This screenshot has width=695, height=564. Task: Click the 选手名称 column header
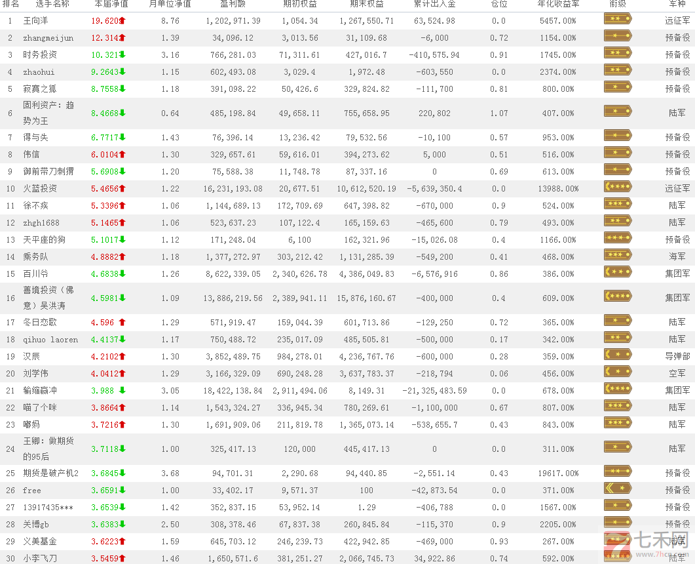pyautogui.click(x=52, y=4)
